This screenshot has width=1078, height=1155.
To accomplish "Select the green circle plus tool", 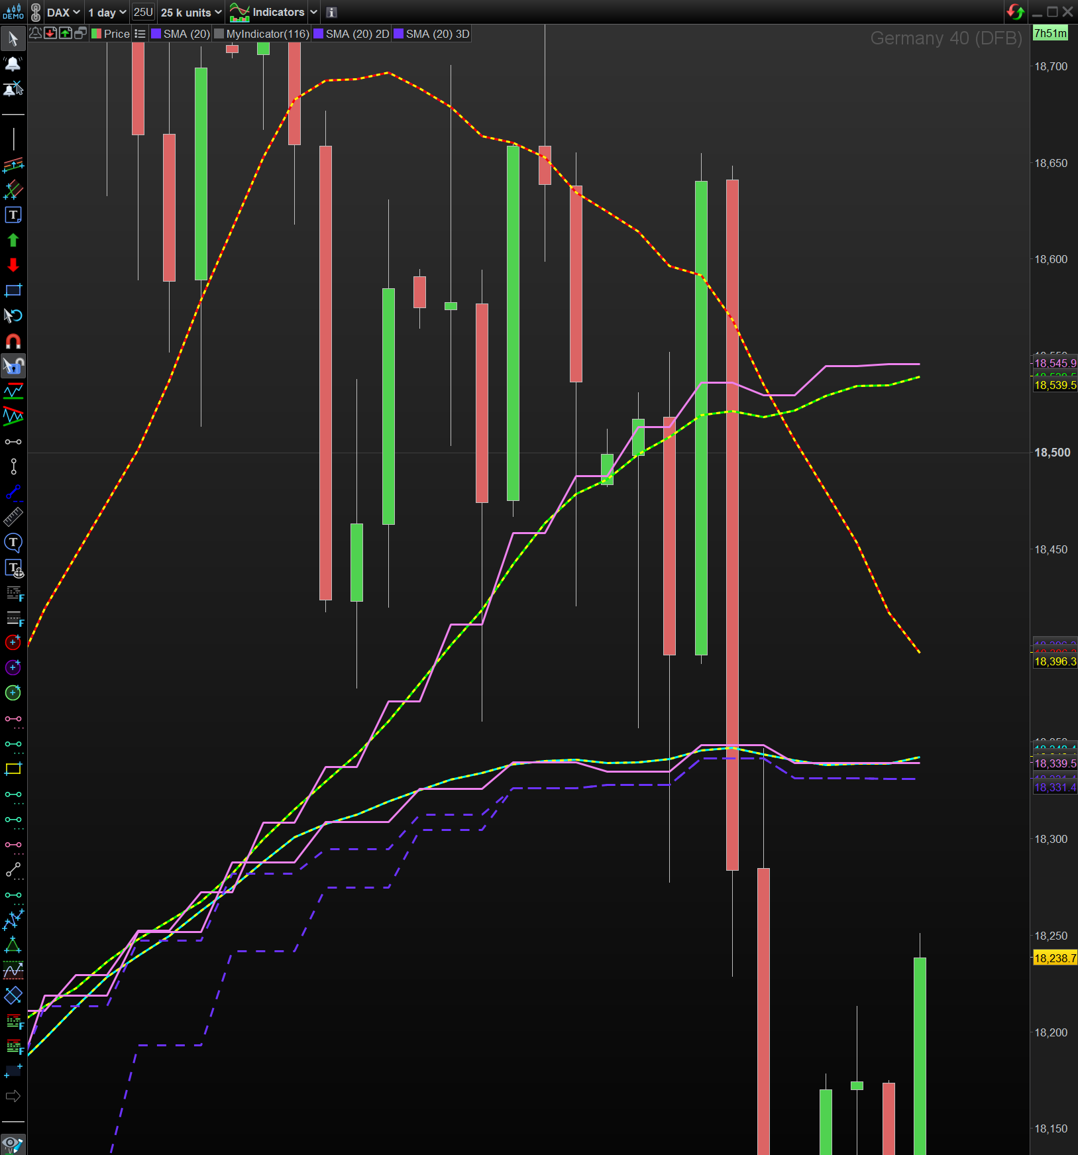I will [13, 692].
